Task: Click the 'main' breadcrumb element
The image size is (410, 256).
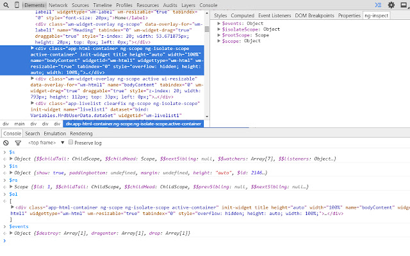Action: point(20,124)
